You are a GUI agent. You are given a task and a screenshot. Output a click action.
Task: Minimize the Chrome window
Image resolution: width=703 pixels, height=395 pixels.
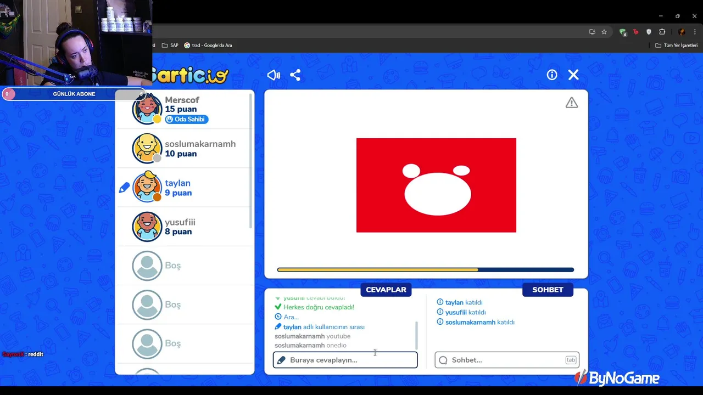(661, 16)
